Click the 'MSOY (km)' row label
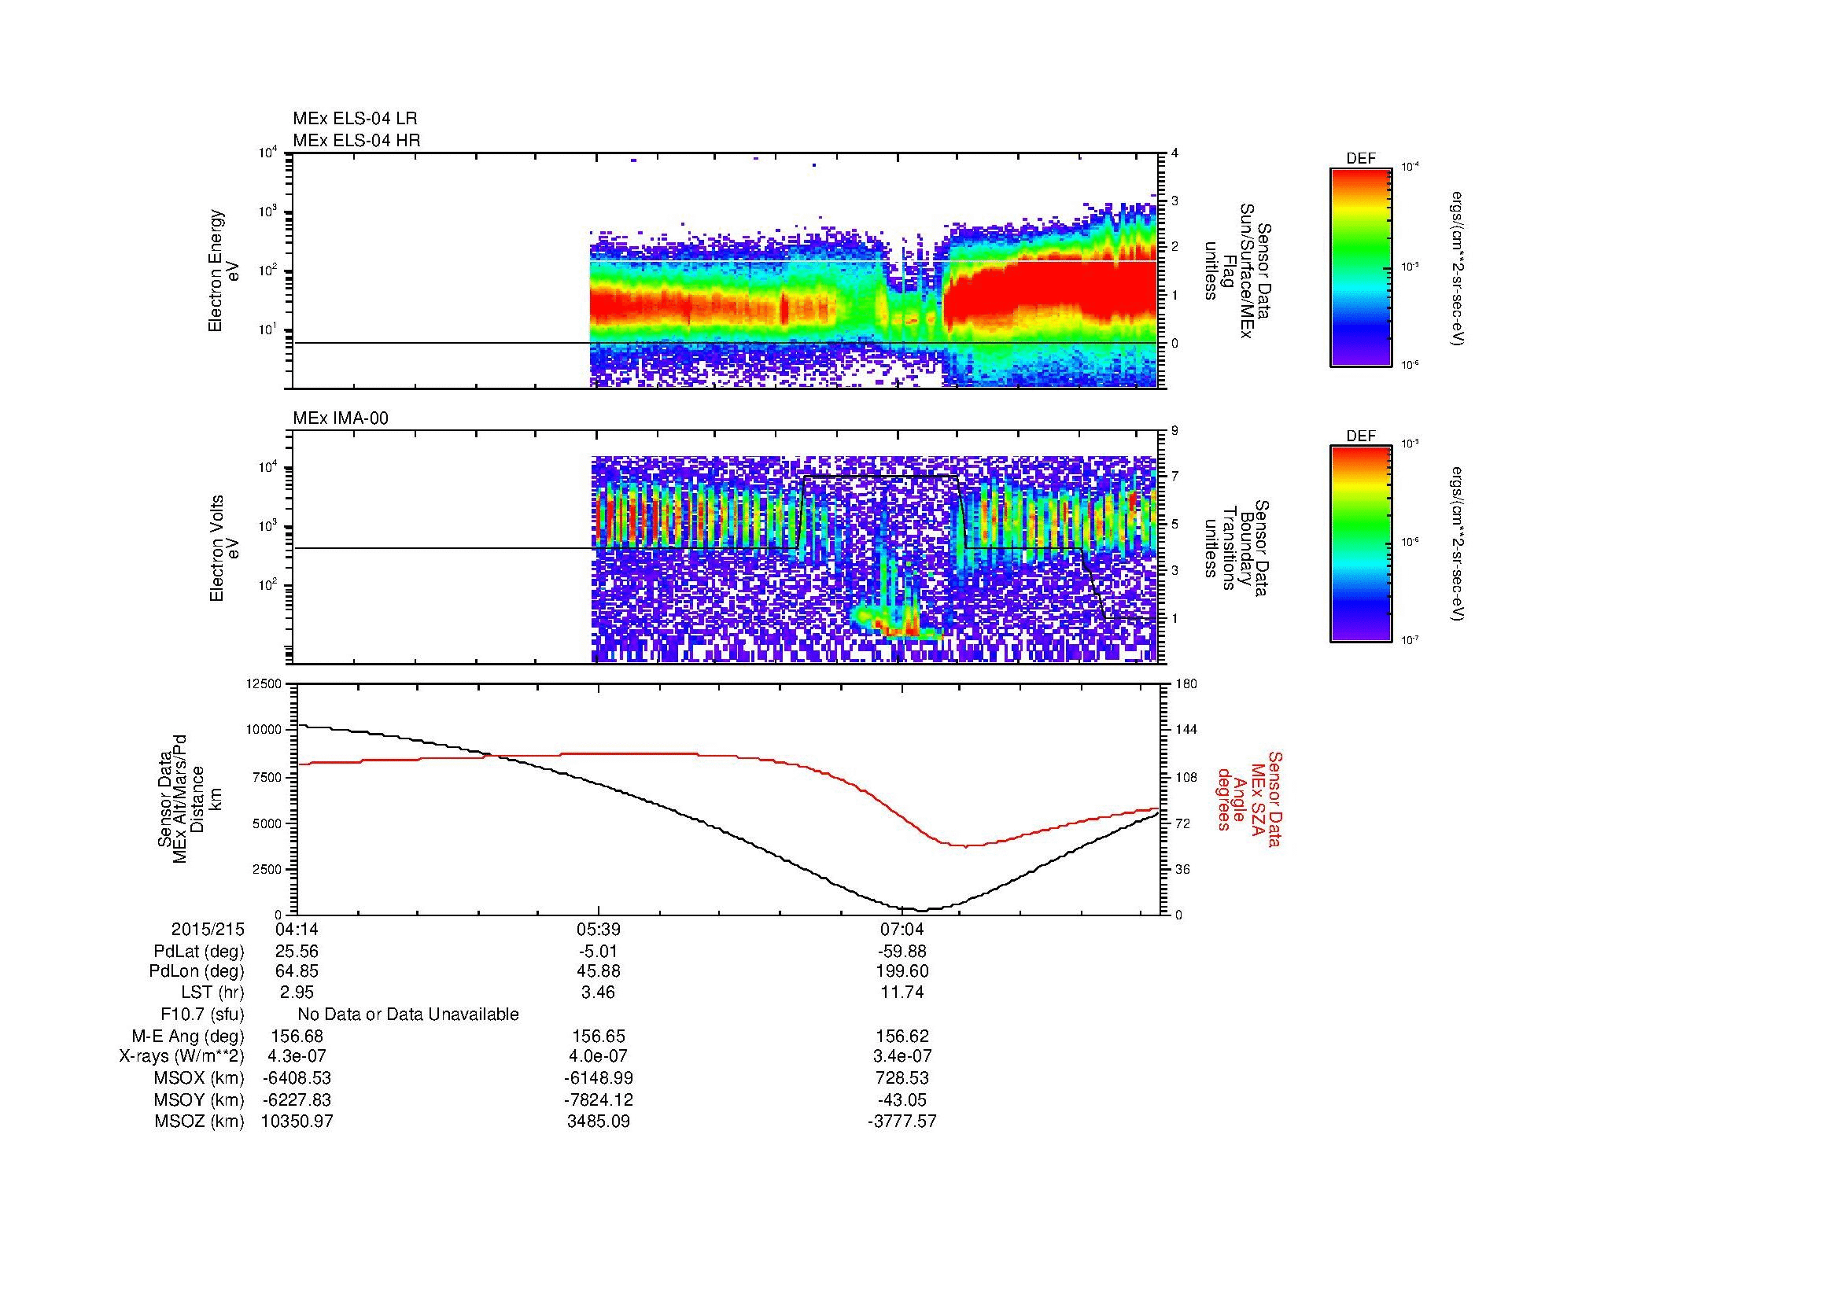Image resolution: width=1840 pixels, height=1300 pixels. pyautogui.click(x=199, y=1099)
